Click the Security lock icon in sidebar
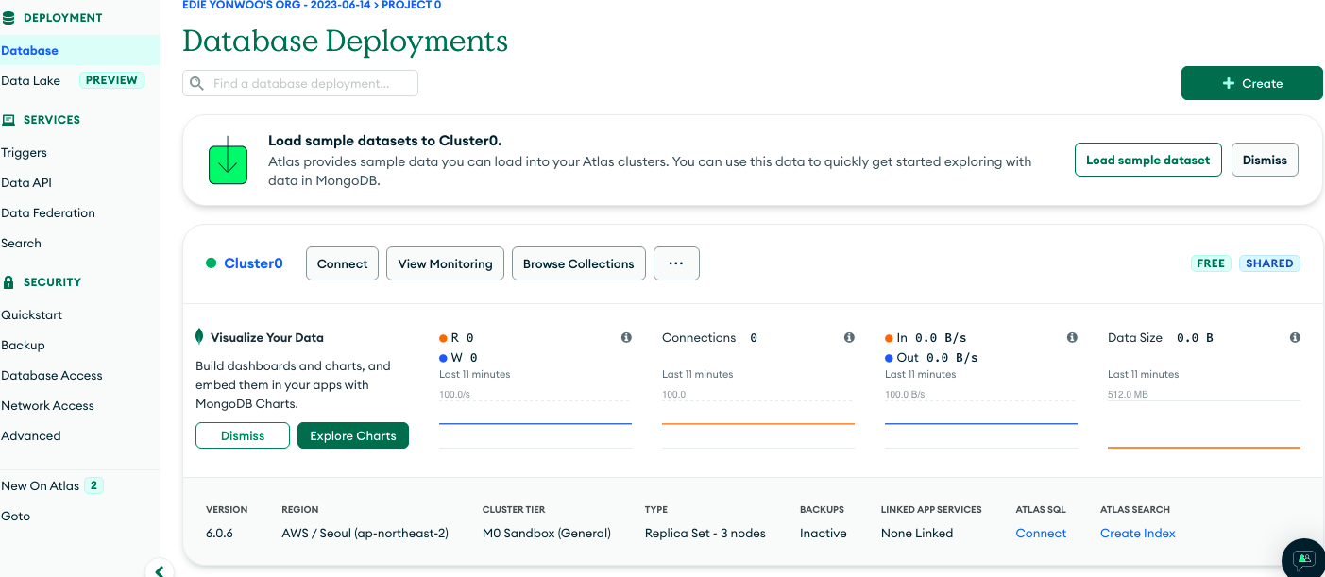The width and height of the screenshot is (1325, 577). [8, 282]
